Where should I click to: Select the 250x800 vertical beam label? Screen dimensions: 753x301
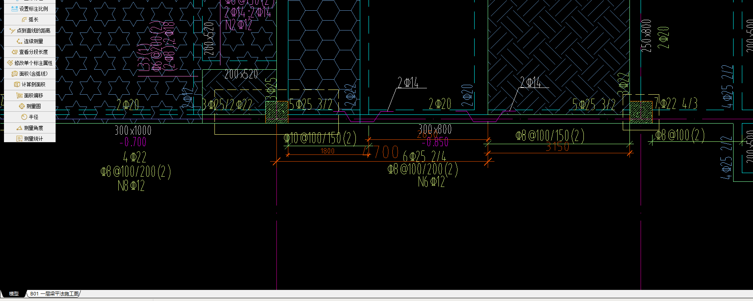(x=646, y=36)
